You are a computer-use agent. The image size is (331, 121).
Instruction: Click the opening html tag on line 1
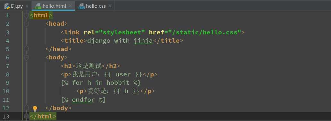tap(41, 15)
